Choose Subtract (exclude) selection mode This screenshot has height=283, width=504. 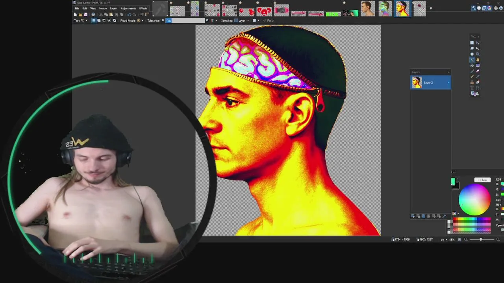(x=104, y=20)
